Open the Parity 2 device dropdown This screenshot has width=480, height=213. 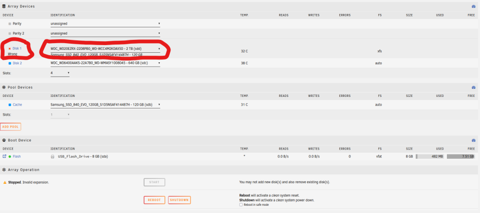(105, 34)
